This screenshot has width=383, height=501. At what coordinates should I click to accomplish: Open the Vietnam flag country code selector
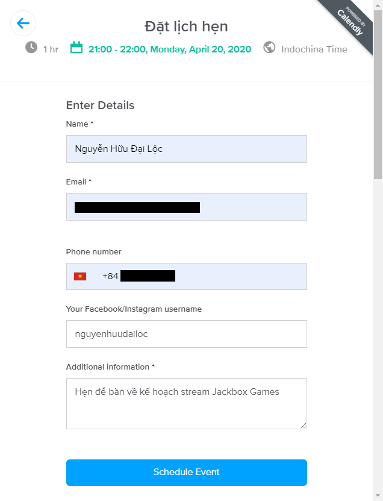pyautogui.click(x=80, y=276)
